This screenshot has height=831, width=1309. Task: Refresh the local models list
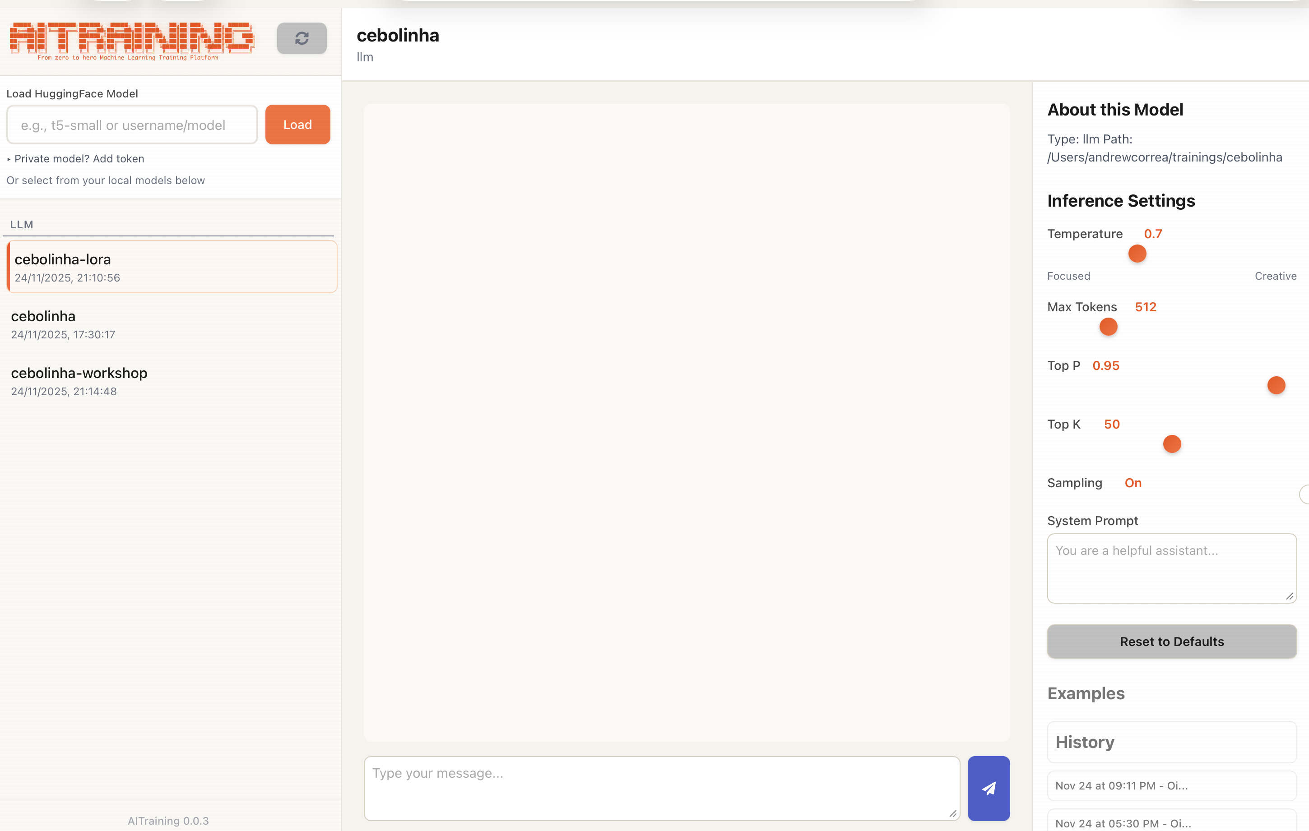(302, 39)
